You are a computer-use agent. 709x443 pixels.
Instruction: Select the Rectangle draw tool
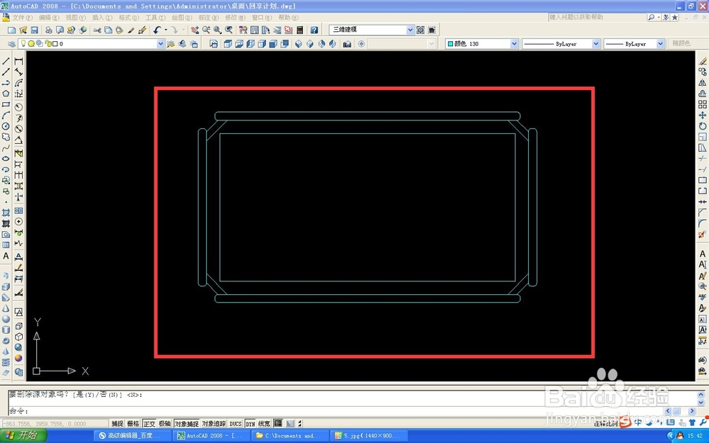point(6,104)
